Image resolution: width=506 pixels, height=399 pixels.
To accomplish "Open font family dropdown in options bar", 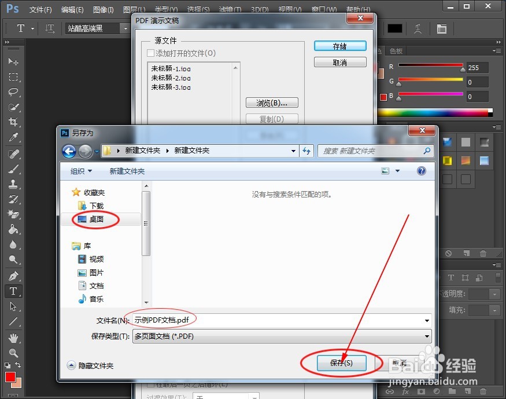I will (x=125, y=29).
